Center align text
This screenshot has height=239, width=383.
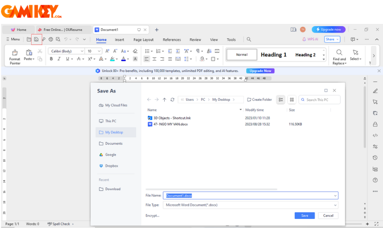click(154, 59)
